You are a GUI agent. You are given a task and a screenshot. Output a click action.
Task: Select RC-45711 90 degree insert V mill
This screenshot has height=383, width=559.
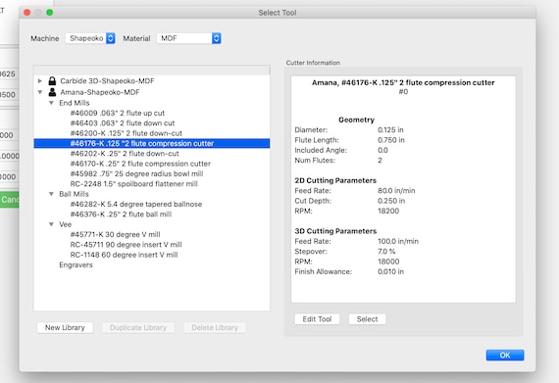[126, 245]
